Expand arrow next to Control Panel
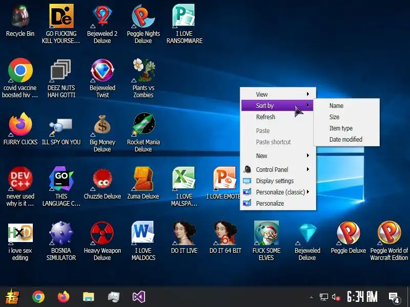 tap(308, 169)
